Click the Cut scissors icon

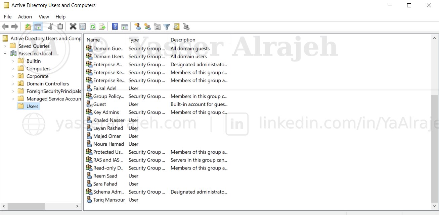coord(51,27)
